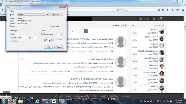Click the site search box in header

pyautogui.click(x=79, y=19)
